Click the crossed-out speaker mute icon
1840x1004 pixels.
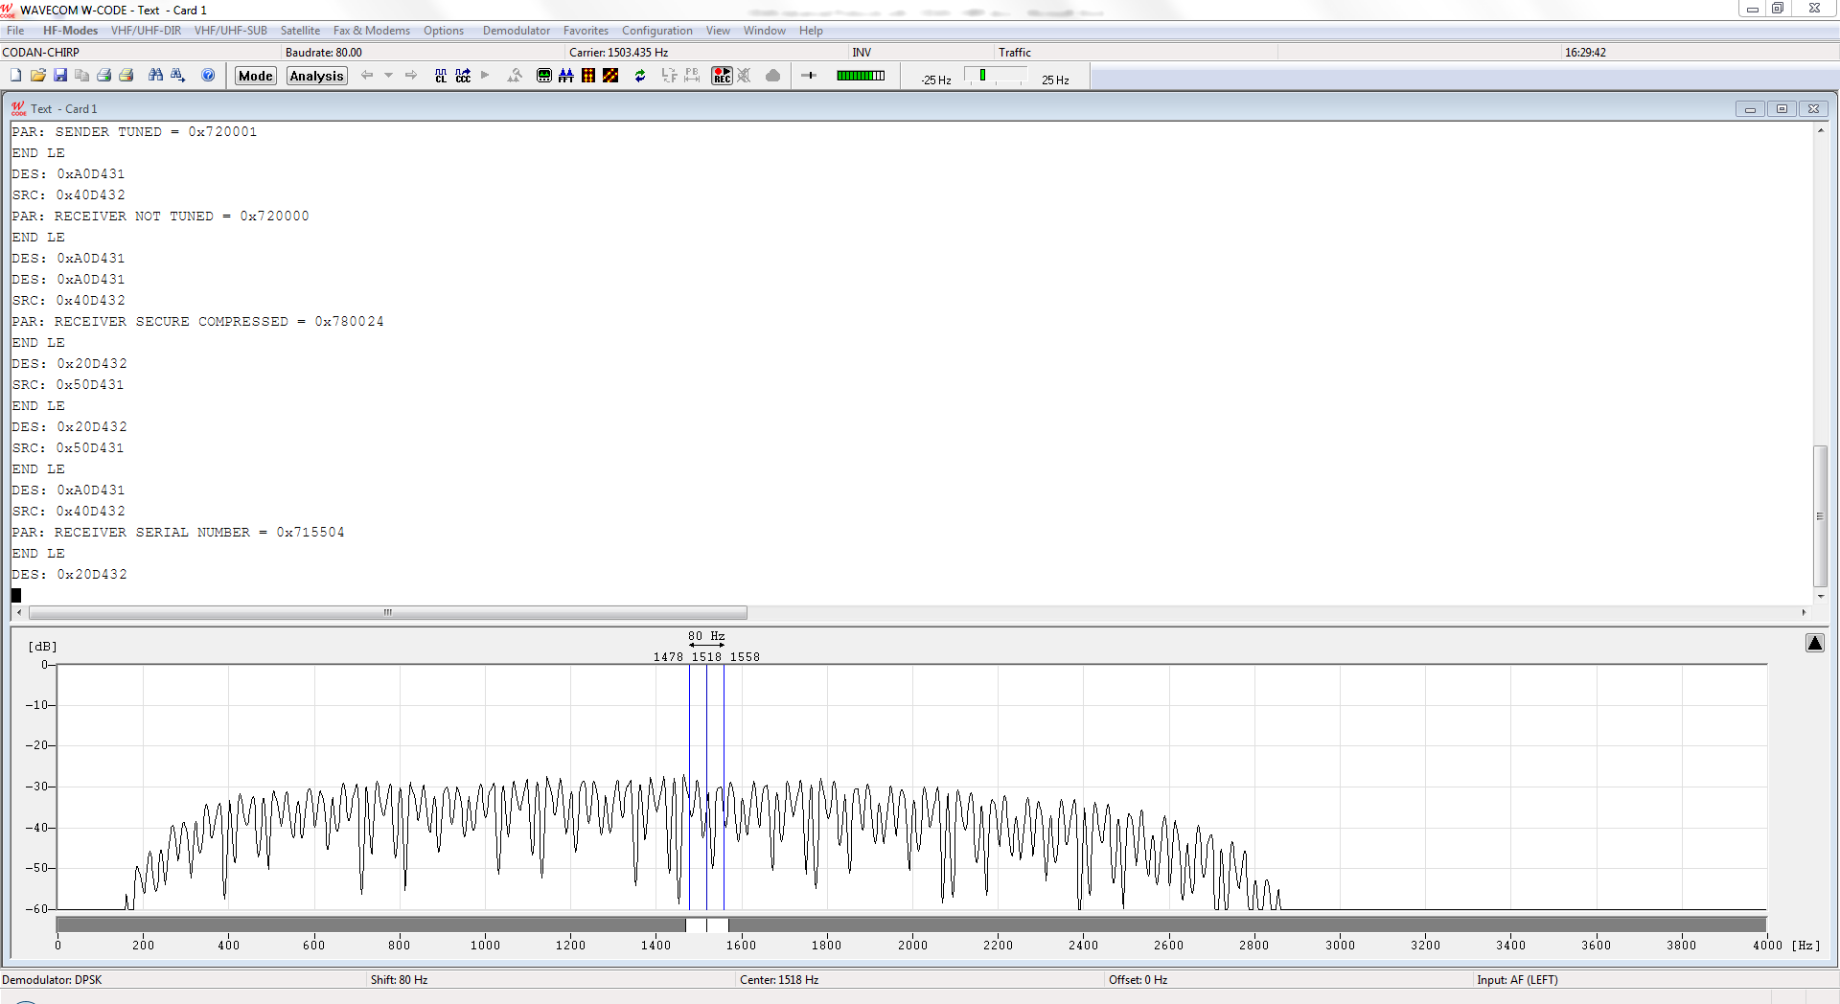(x=745, y=76)
